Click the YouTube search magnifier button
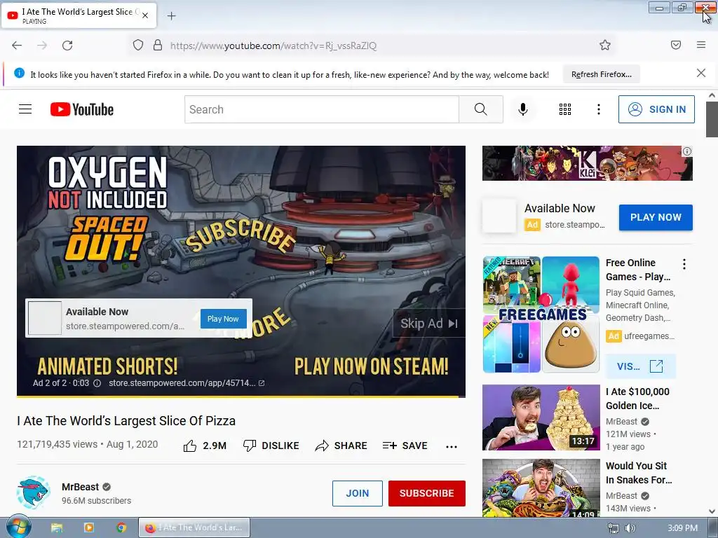 pyautogui.click(x=481, y=109)
